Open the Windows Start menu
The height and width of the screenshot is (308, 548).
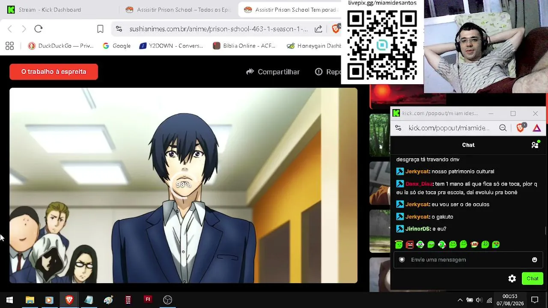(x=9, y=300)
